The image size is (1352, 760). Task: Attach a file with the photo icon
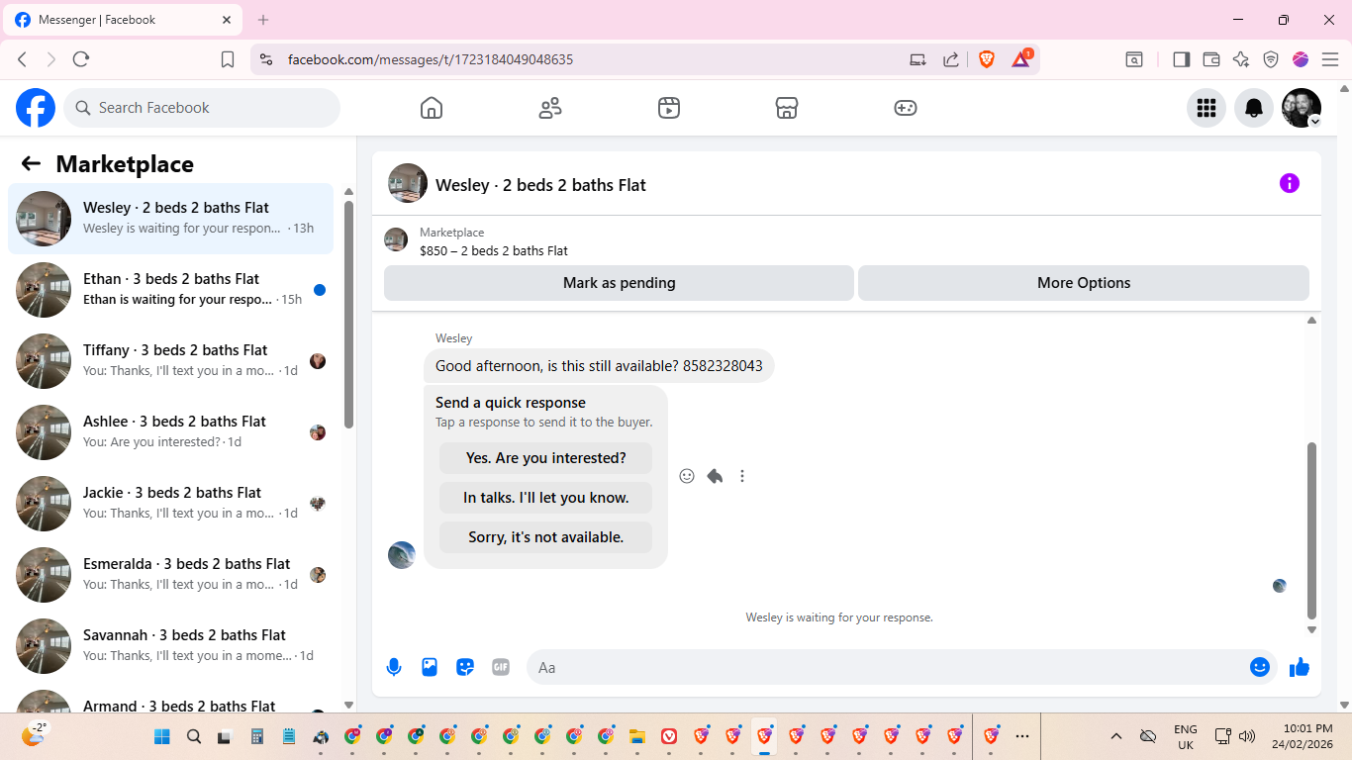(430, 667)
